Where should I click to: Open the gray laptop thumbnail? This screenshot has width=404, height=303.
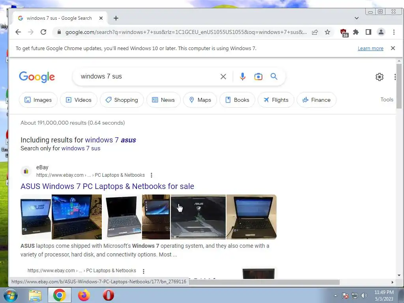click(x=122, y=217)
